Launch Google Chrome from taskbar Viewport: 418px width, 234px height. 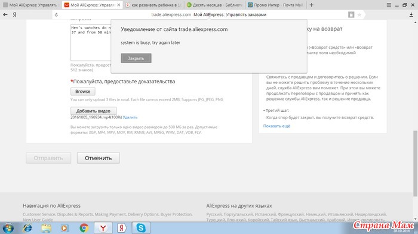pyautogui.click(x=84, y=228)
